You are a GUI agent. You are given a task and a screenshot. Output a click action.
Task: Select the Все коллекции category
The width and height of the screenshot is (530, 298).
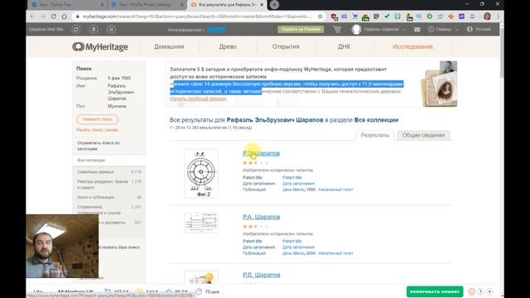108,160
